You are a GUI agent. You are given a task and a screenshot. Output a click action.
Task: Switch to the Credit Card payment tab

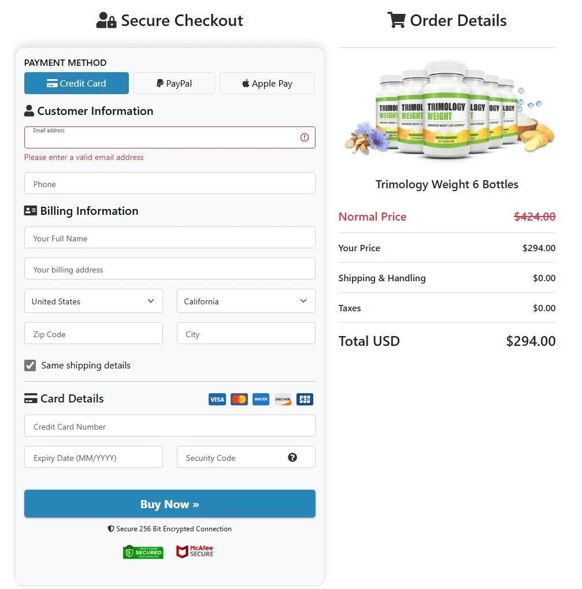(76, 83)
